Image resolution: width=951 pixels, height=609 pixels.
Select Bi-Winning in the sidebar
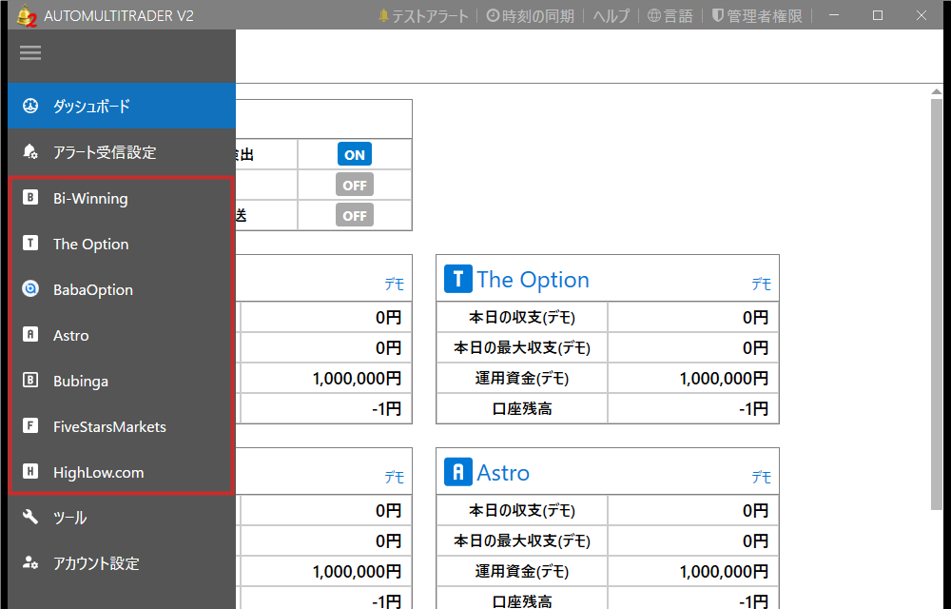[122, 198]
